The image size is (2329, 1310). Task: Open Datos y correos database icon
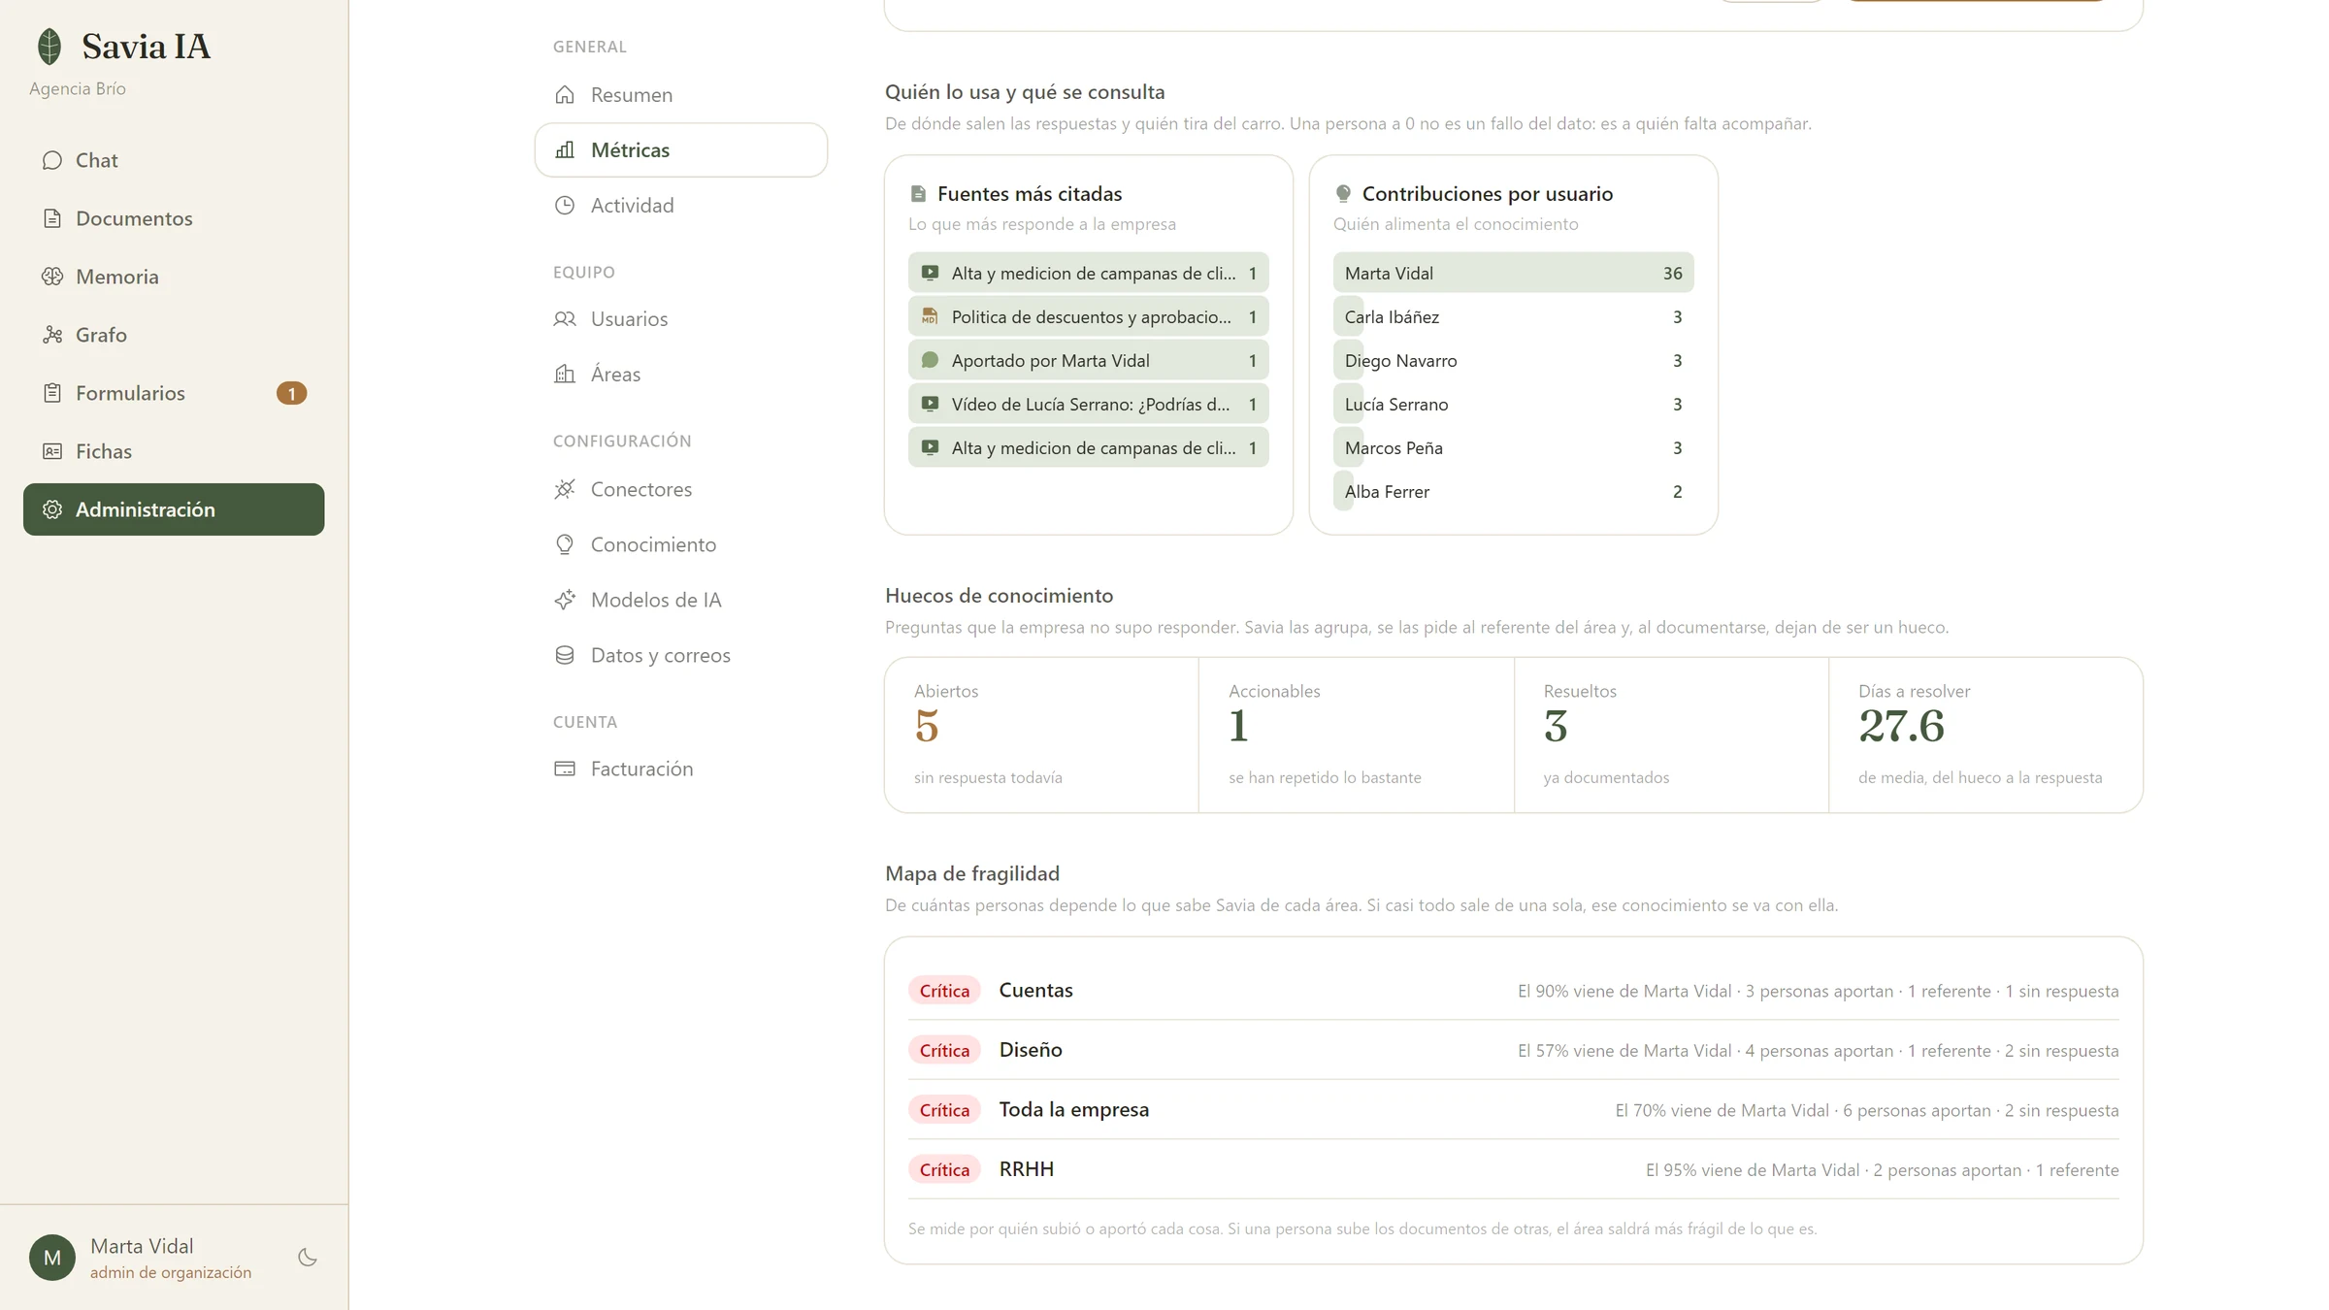point(565,655)
